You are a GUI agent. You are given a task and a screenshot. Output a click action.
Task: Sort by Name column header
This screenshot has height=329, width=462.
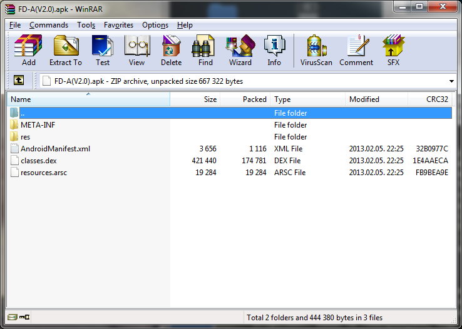88,99
